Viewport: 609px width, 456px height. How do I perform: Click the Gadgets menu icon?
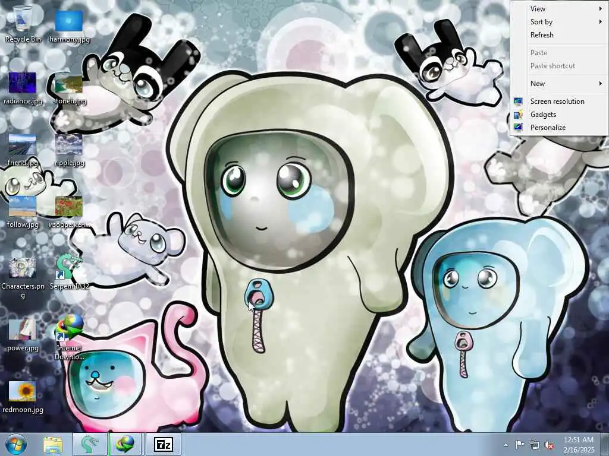(518, 115)
